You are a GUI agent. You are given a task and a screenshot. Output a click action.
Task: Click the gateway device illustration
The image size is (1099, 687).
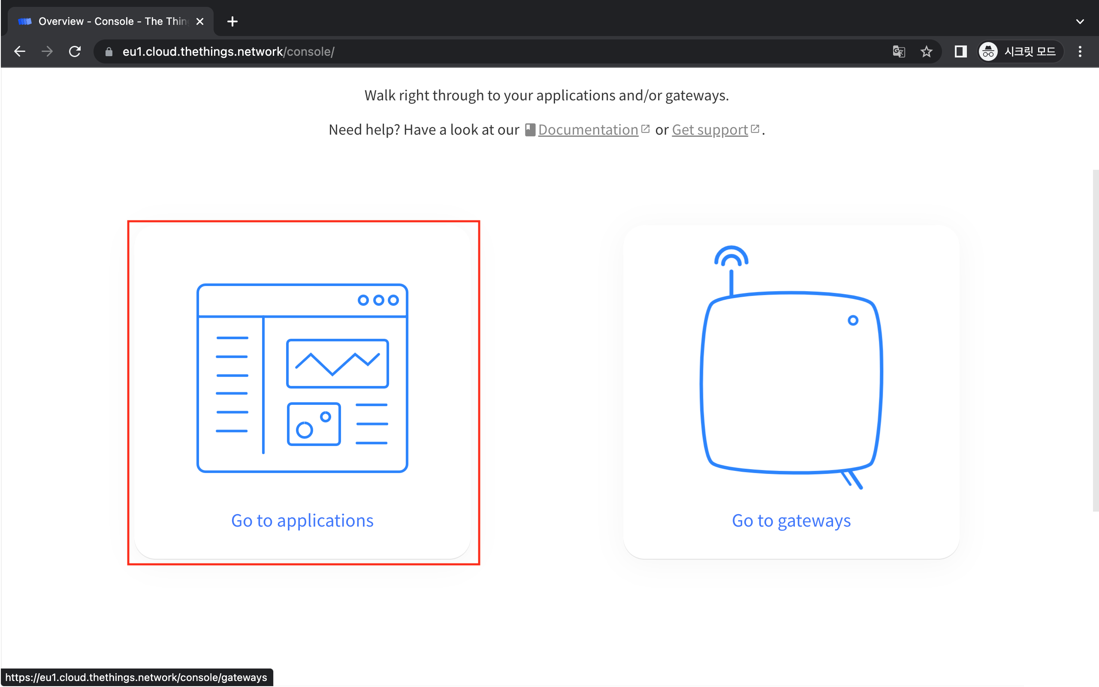[791, 367]
